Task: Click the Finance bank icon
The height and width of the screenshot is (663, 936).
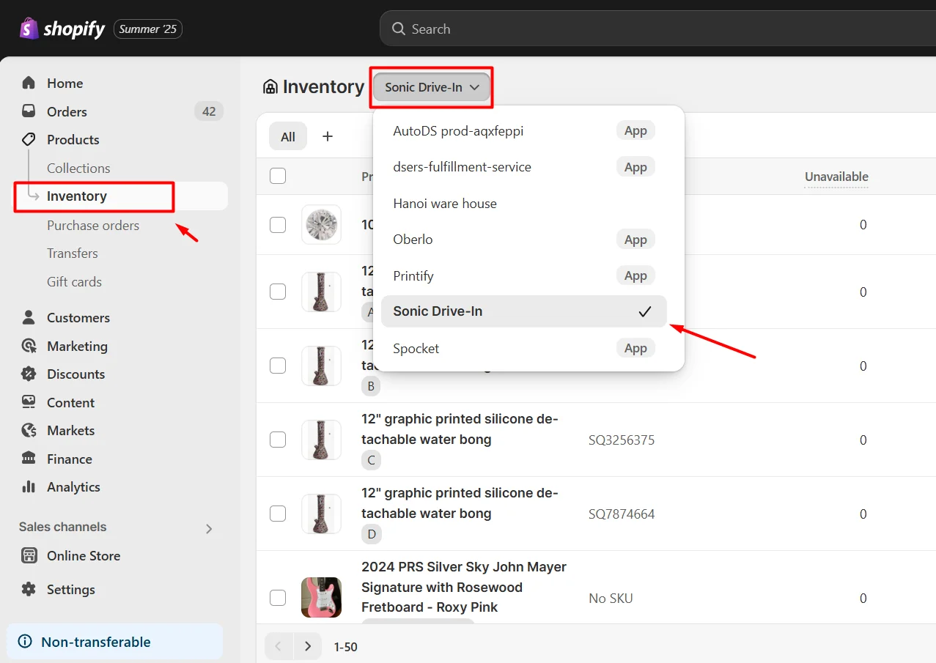Action: [29, 459]
